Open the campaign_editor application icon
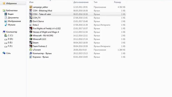 pos(31,7)
